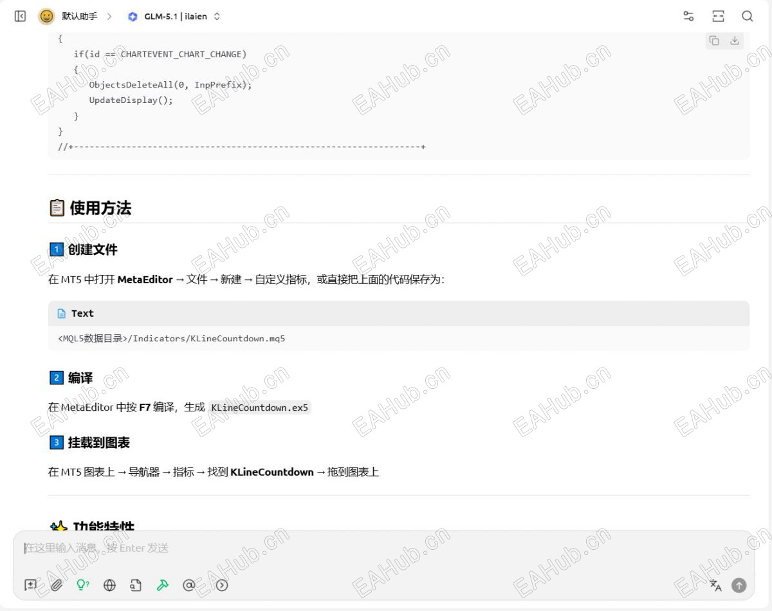Click the 编译 step heading
Image resolution: width=772 pixels, height=611 pixels.
[x=80, y=378]
